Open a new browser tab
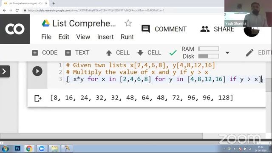This screenshot has width=272, height=153. click(x=54, y=3)
